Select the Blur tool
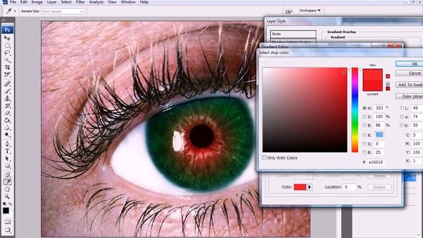The image size is (423, 238). coord(7,128)
